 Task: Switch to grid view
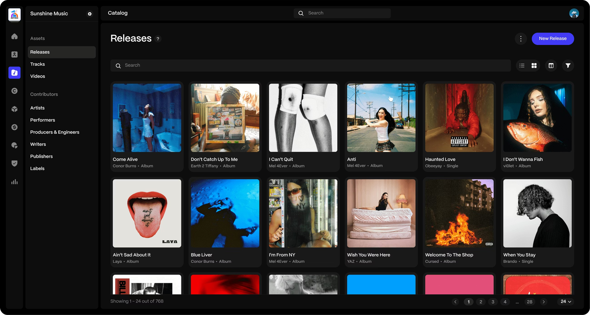[x=534, y=66]
